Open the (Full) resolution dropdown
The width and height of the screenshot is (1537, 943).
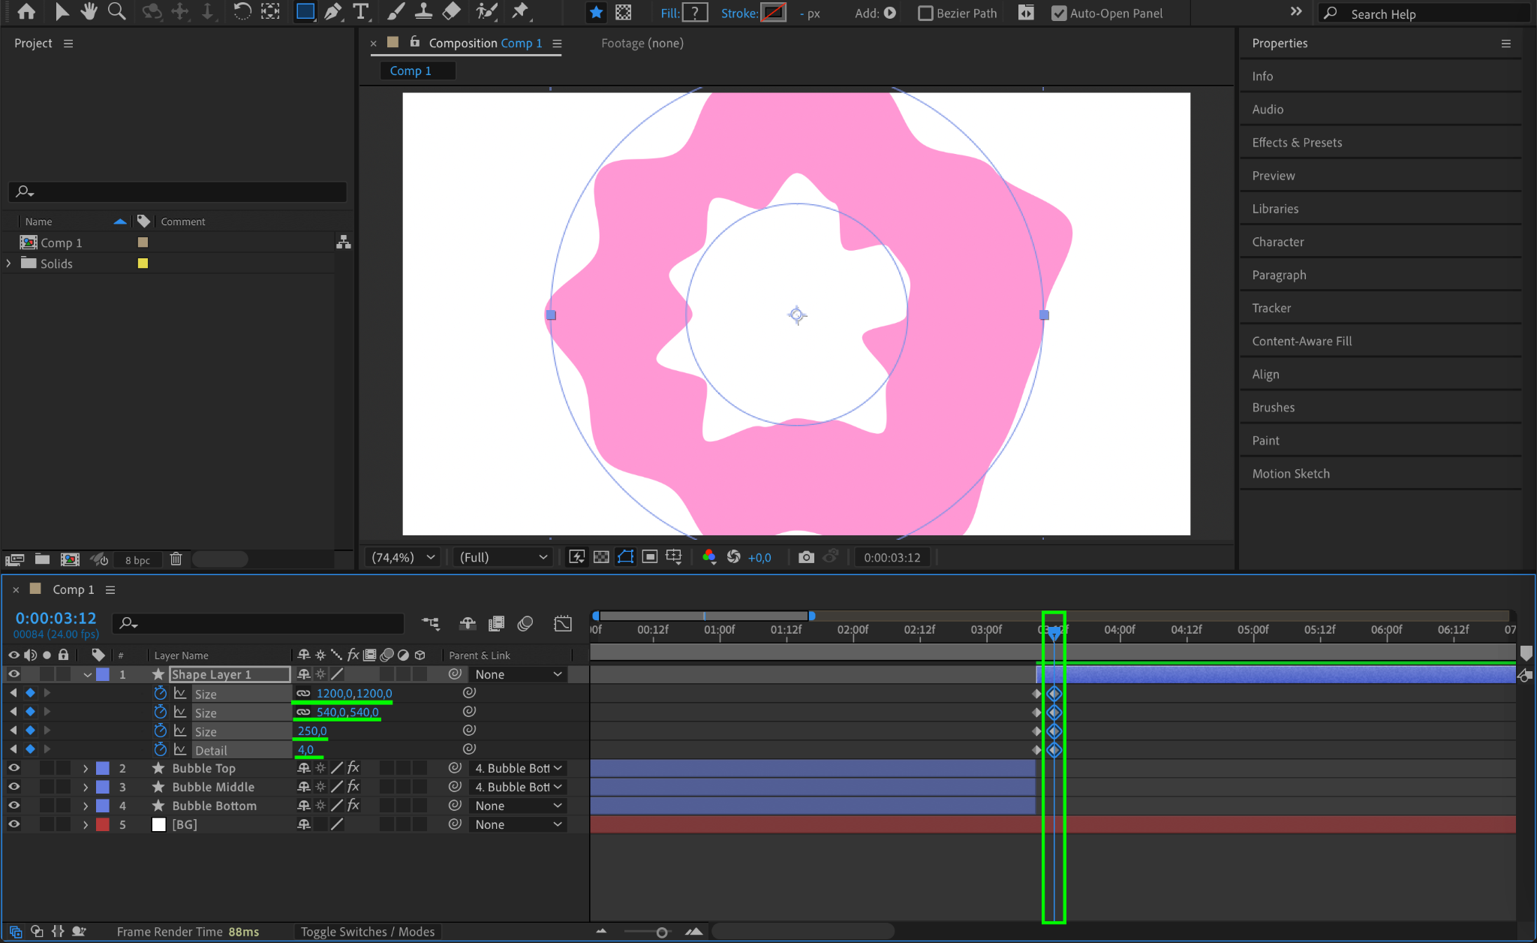point(503,557)
